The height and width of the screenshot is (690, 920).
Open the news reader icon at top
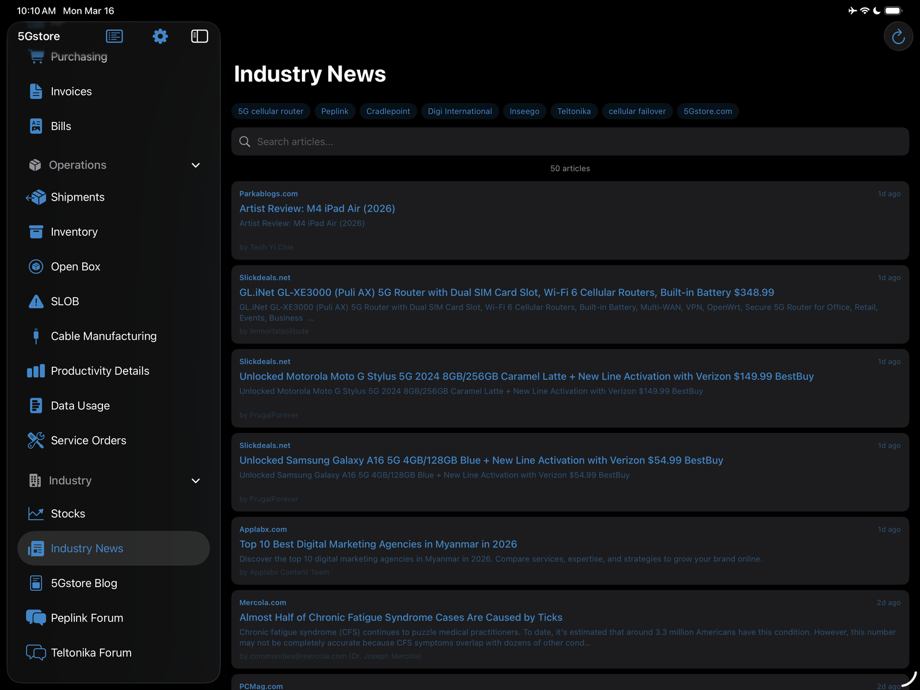tap(114, 36)
